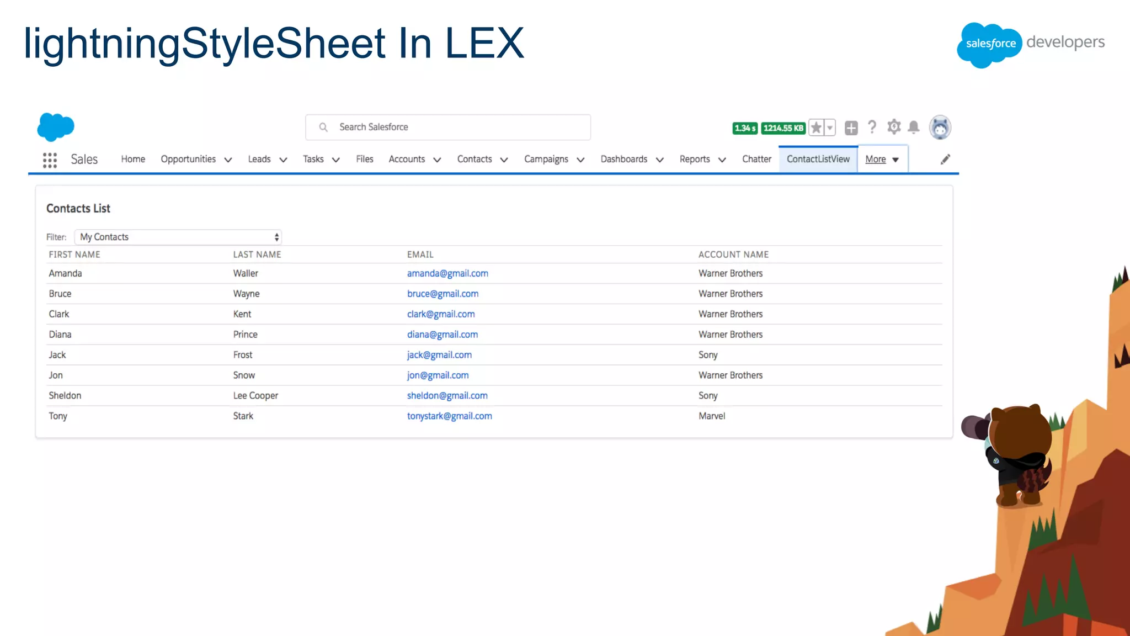Click the favorites star icon
This screenshot has height=636, width=1130.
point(816,128)
